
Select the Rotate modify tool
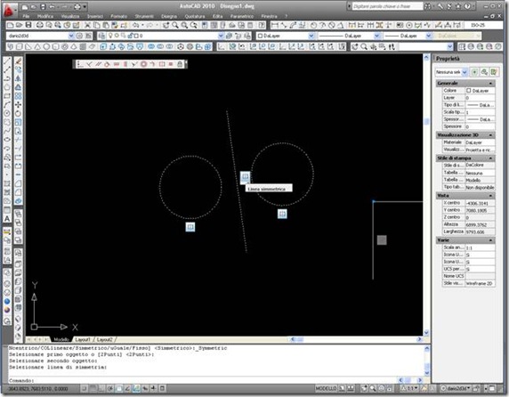(18, 113)
